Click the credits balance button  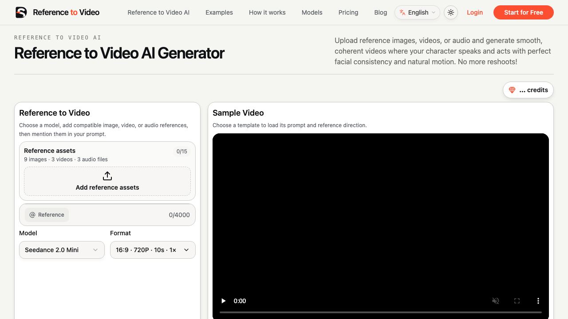coord(528,90)
